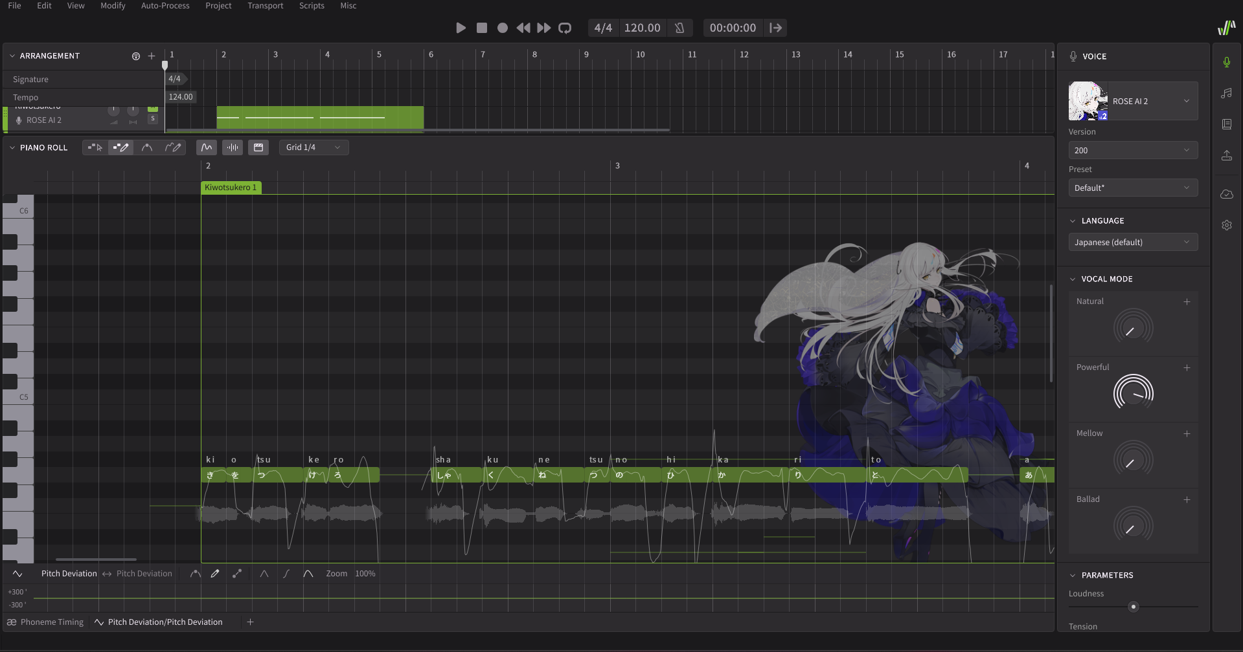
Task: Choose linear interpolation peak icon
Action: [264, 574]
